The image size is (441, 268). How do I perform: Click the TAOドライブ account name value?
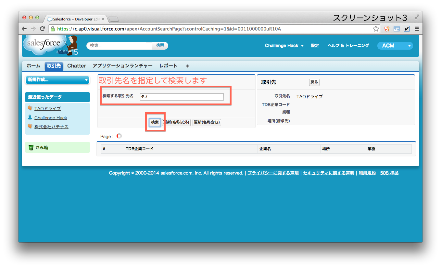tap(310, 96)
